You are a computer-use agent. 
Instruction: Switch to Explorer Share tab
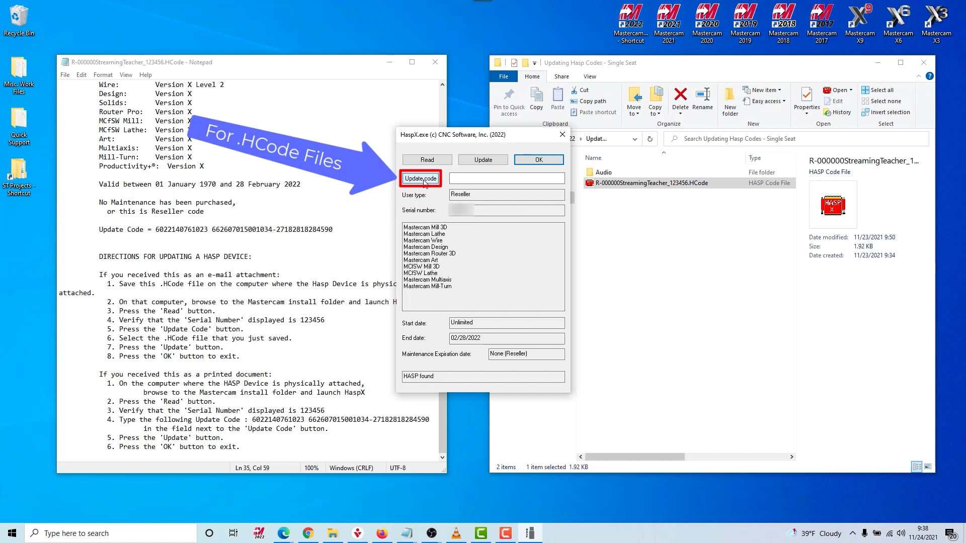pos(561,76)
